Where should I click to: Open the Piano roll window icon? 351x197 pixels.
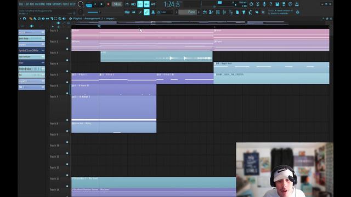click(x=211, y=12)
